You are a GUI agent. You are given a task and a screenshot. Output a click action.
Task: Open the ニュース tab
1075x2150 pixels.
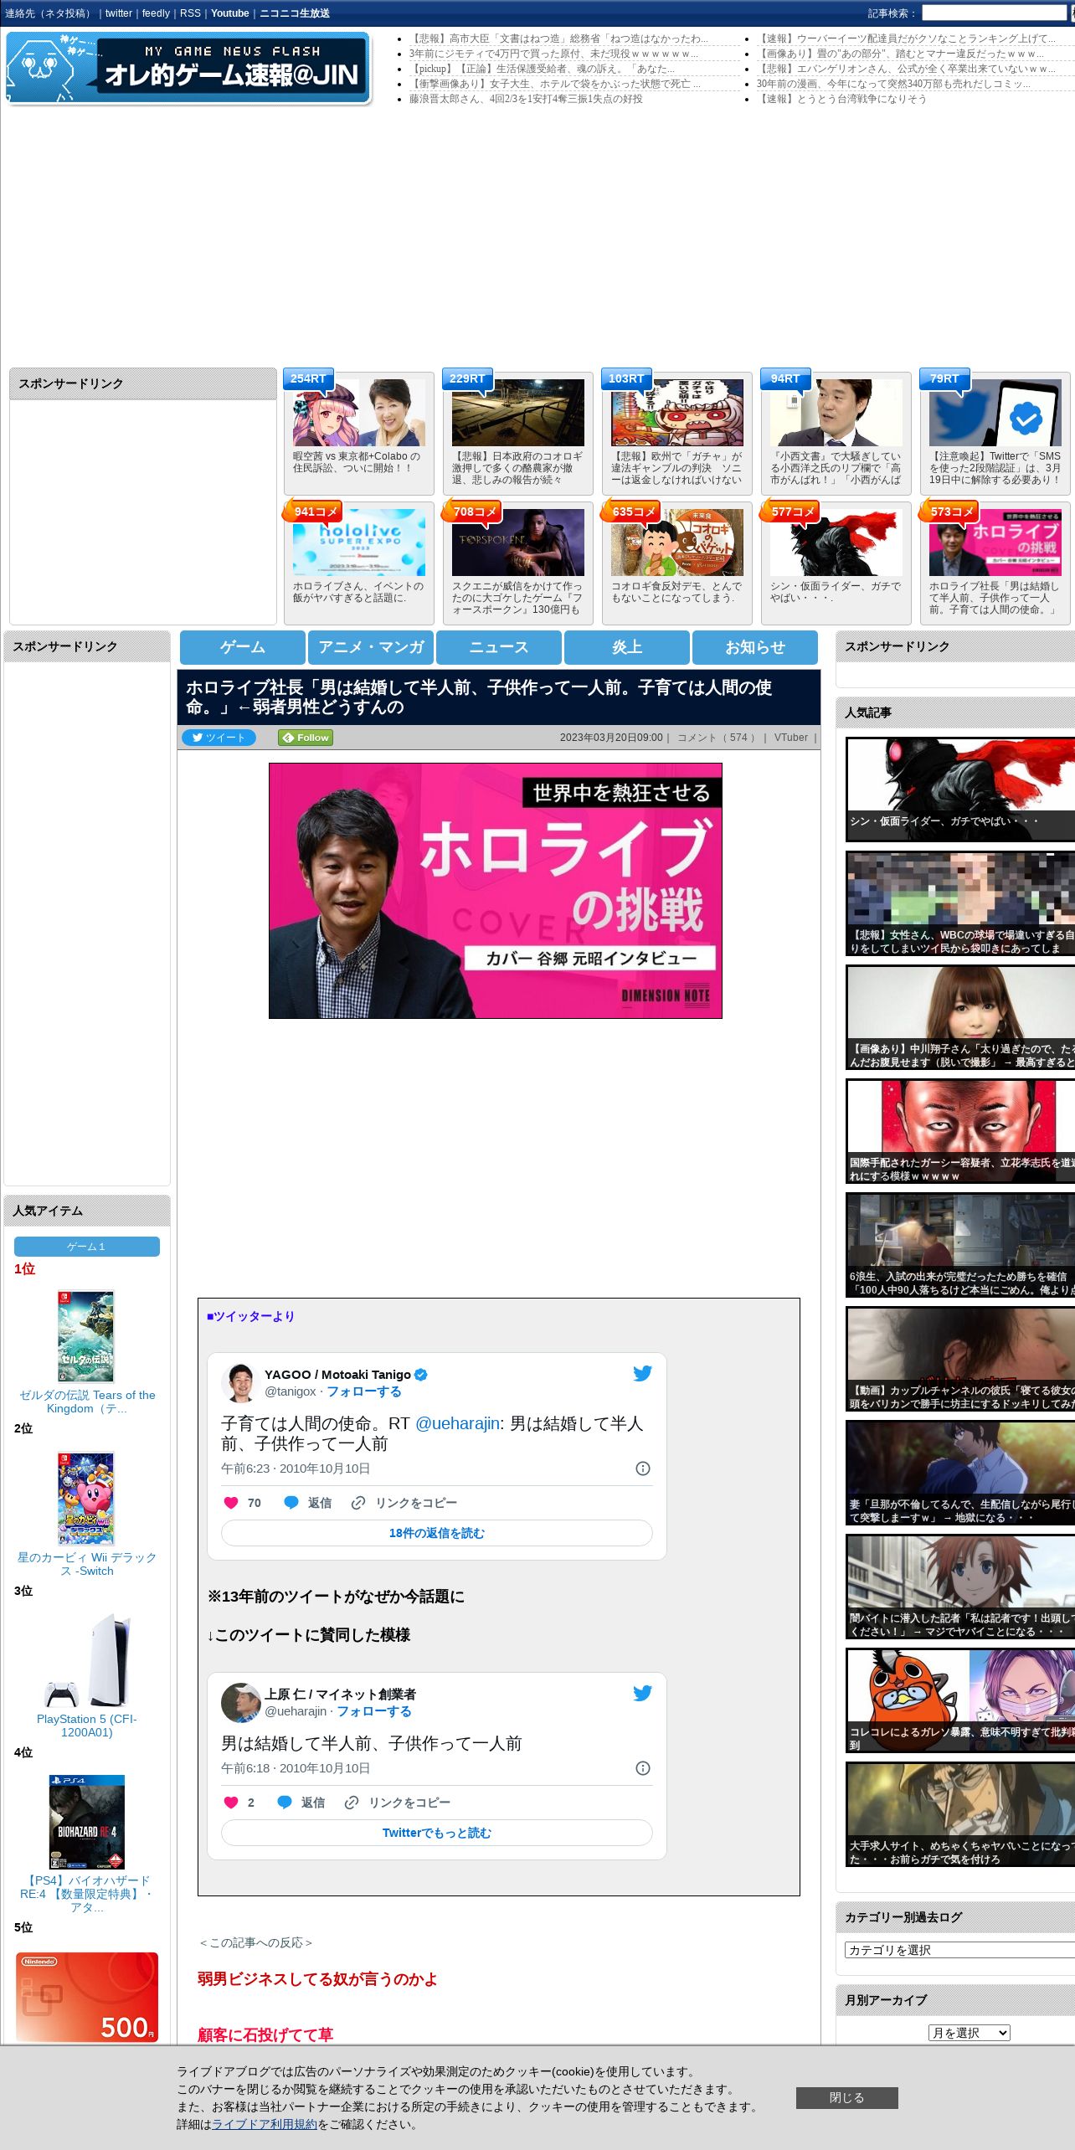[x=499, y=647]
